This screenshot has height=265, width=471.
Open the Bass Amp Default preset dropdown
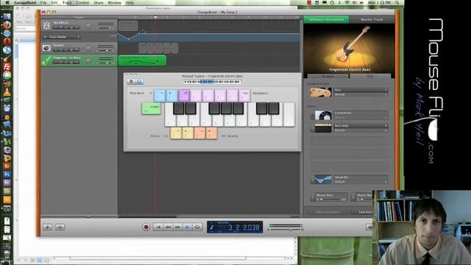pos(361,130)
